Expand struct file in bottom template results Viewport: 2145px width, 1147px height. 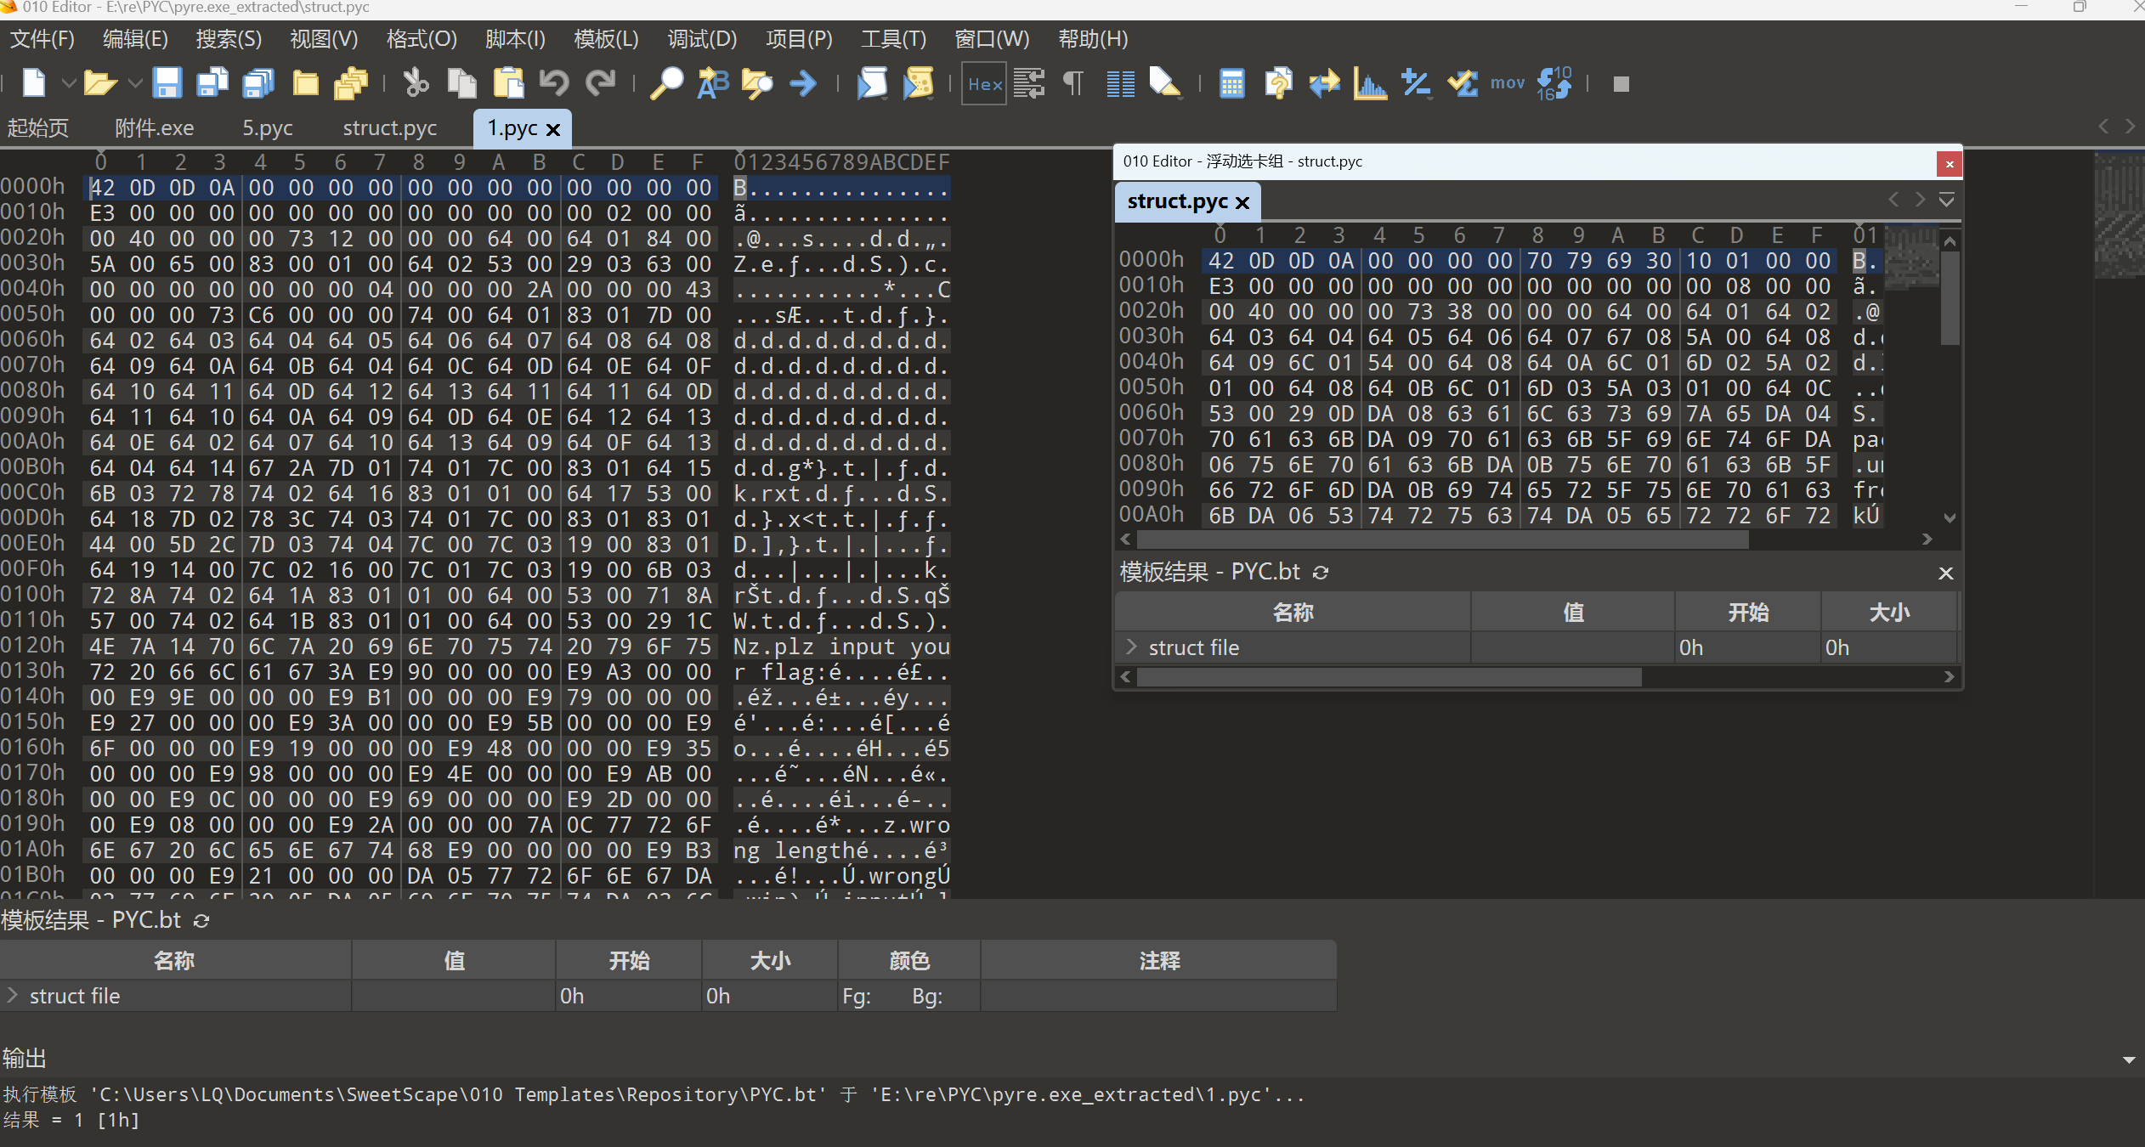click(12, 995)
